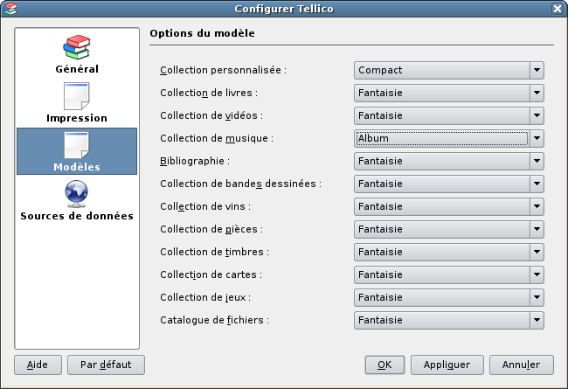
Task: Expand Catalogue de fichiers dropdown
Action: coord(449,320)
